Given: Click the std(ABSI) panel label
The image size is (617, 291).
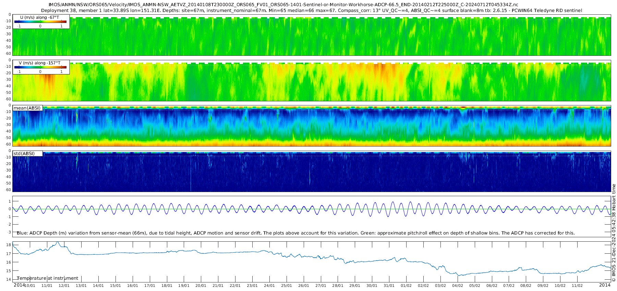Looking at the screenshot, I should 24,154.
